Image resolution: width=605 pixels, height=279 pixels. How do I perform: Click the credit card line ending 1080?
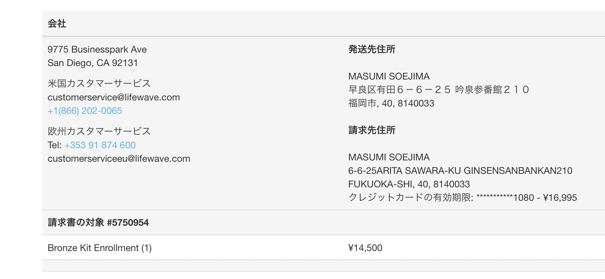tap(463, 198)
